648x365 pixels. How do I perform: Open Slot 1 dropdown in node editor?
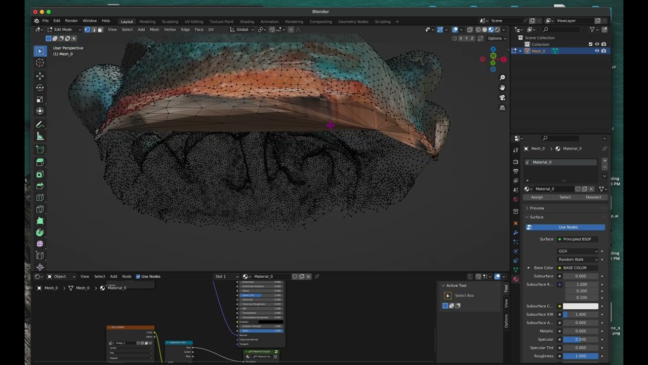tap(226, 276)
